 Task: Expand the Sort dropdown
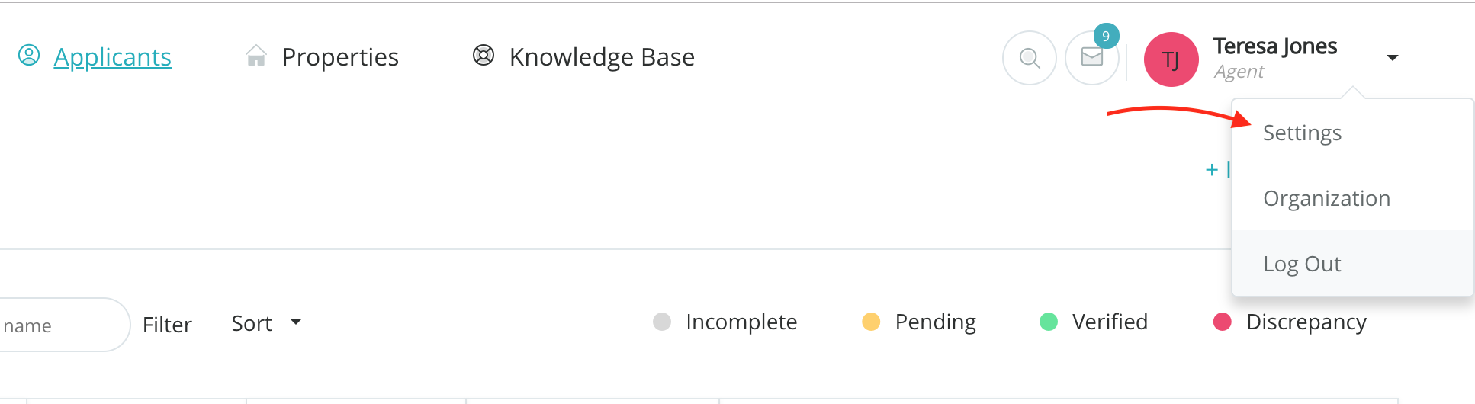point(266,324)
